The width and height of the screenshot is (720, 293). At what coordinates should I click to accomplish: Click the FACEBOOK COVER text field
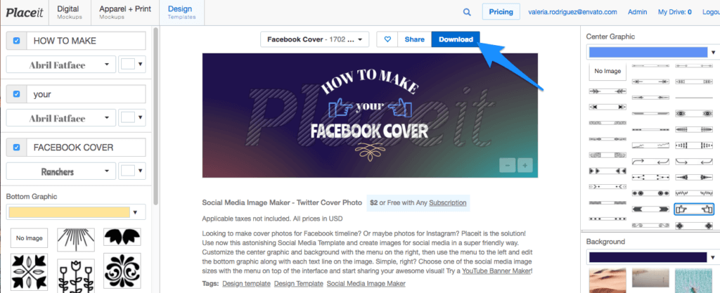tap(86, 148)
